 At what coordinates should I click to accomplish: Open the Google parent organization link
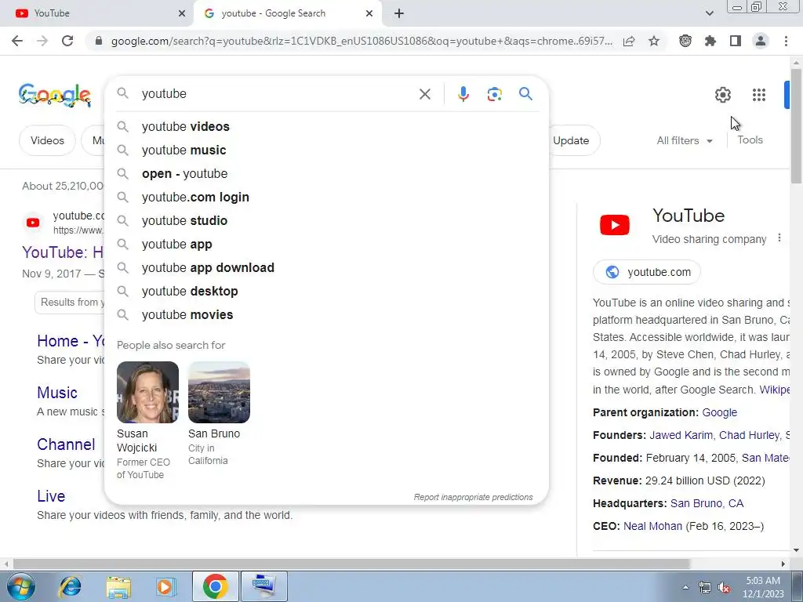(719, 412)
